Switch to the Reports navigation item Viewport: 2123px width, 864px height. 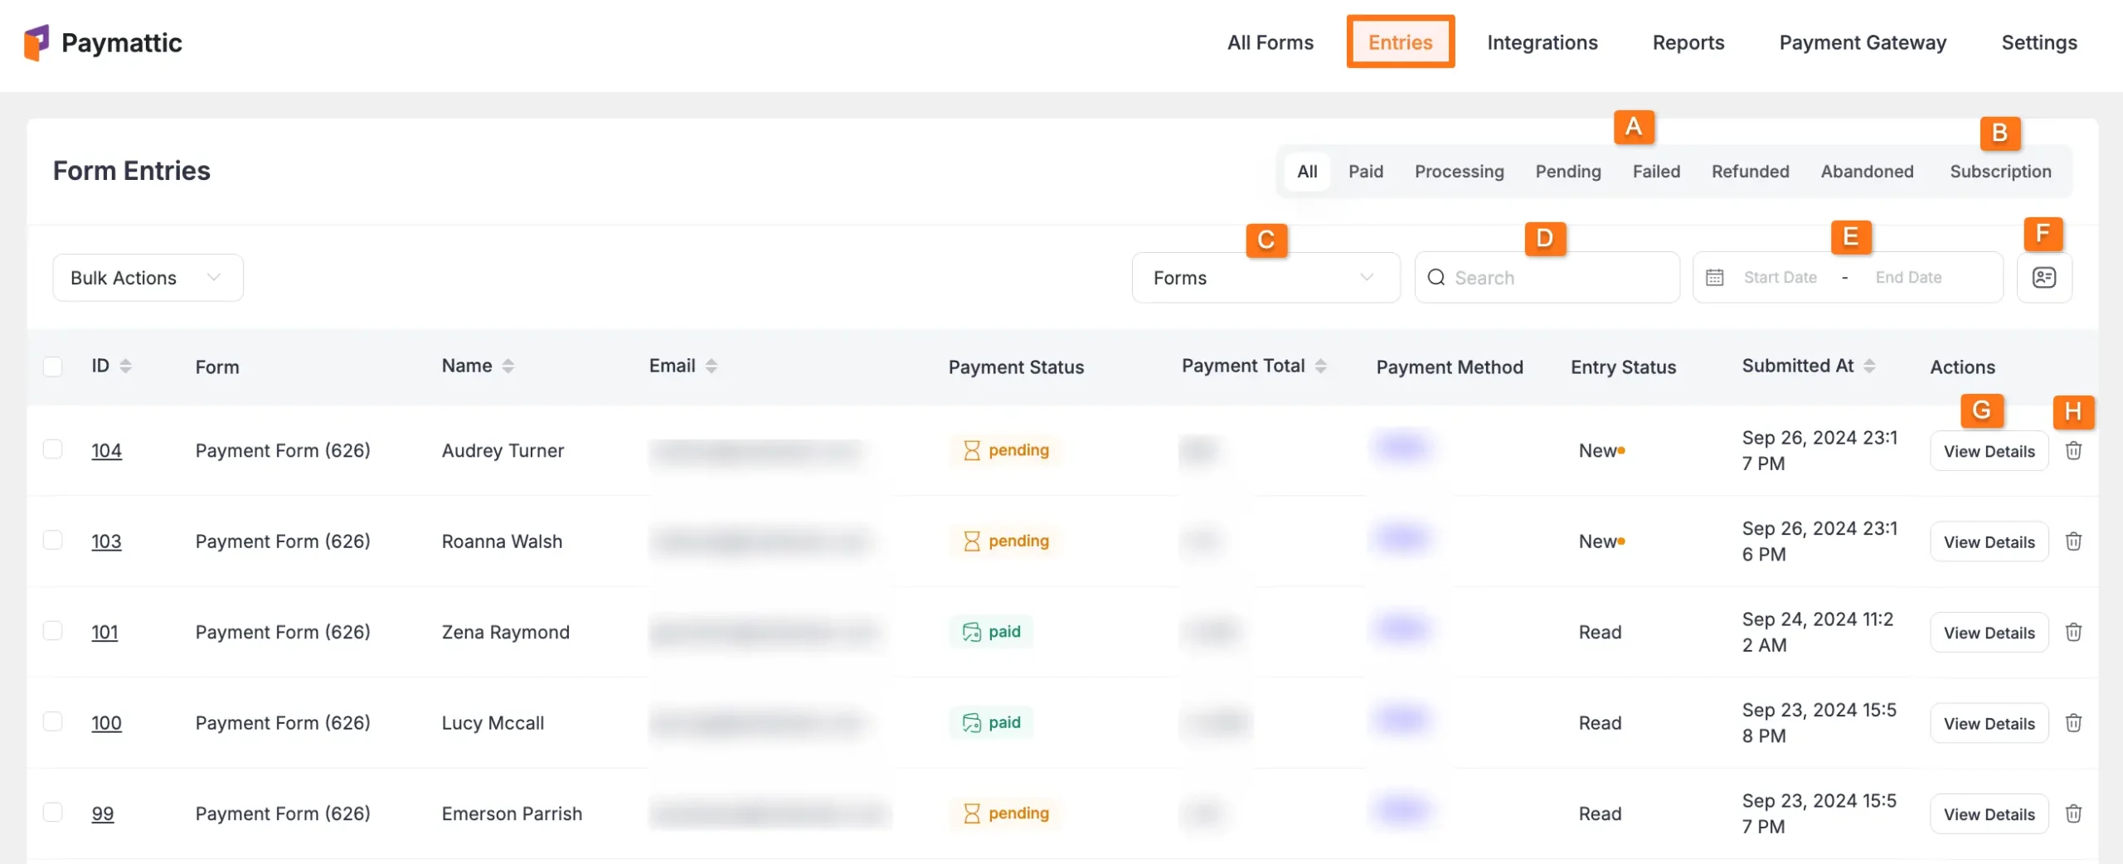(1688, 42)
